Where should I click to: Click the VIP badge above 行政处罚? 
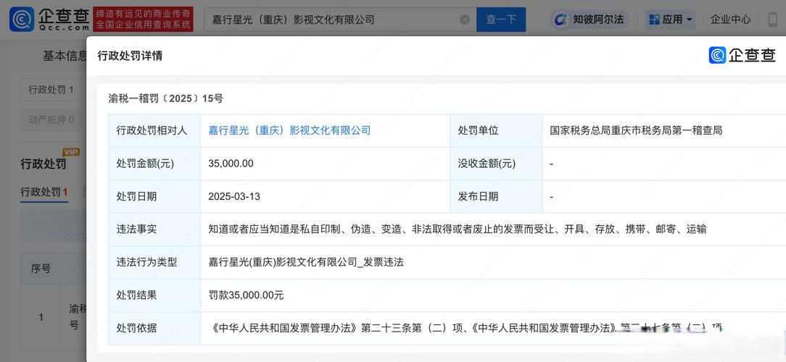click(x=71, y=152)
